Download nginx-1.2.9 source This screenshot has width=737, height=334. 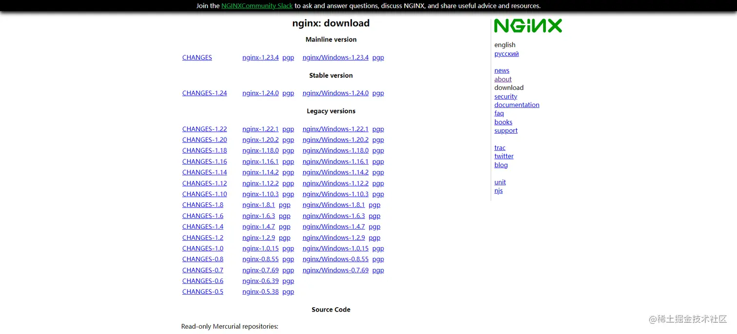coord(258,238)
